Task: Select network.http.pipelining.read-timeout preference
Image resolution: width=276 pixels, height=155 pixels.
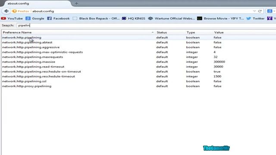Action: click(33, 67)
